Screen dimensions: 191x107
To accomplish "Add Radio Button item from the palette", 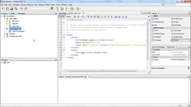I will point(177,37).
